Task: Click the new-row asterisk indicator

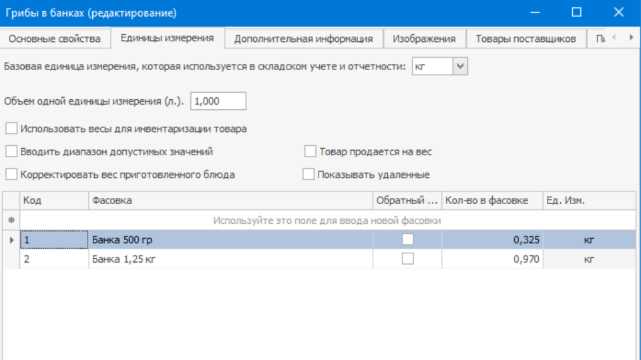Action: click(11, 221)
